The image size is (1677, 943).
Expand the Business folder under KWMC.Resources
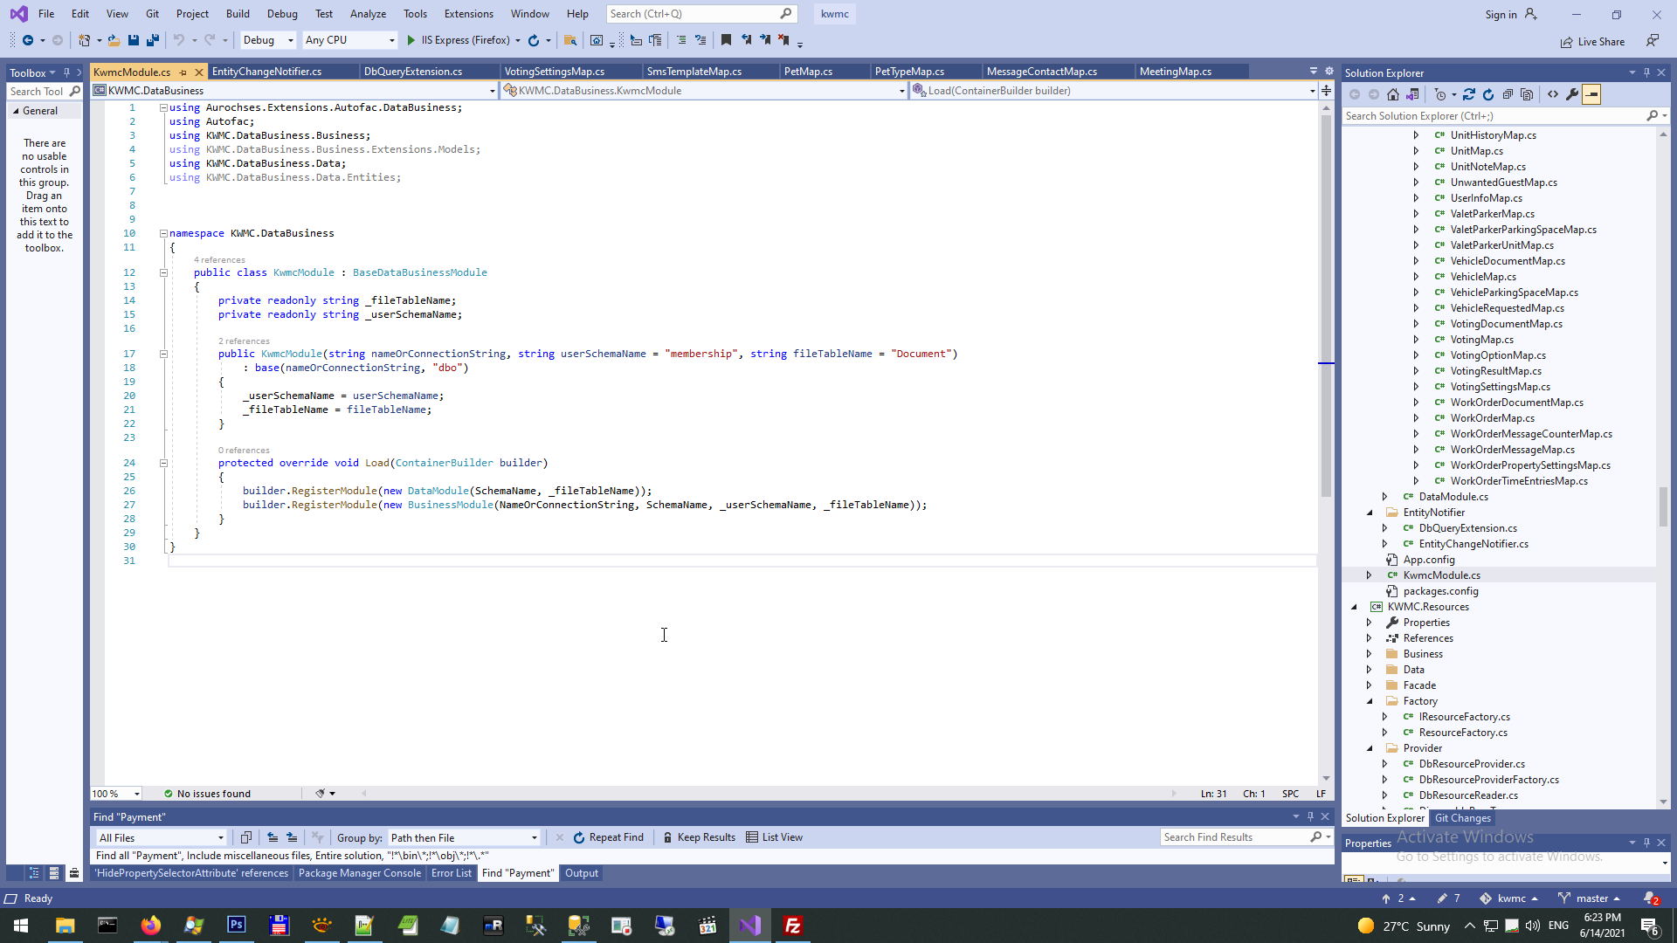click(1370, 654)
